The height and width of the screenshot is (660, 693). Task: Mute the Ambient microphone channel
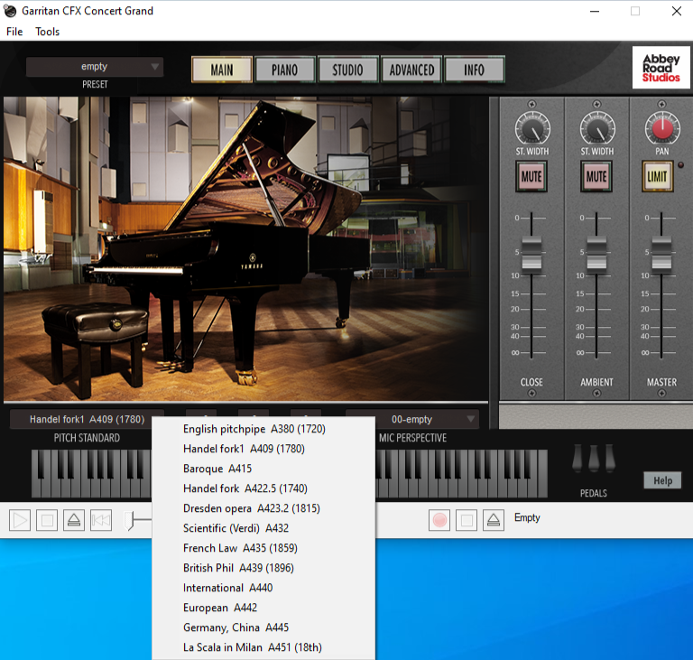[596, 176]
